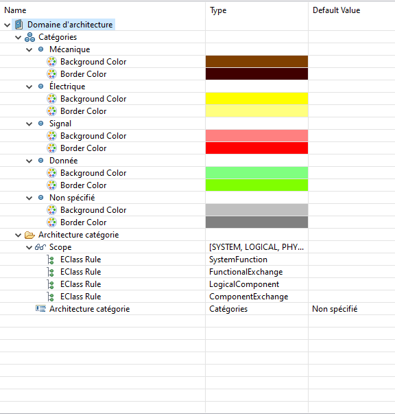395x414 pixels.
Task: Click the Architecture catégorie property list icon
Action: 40,309
